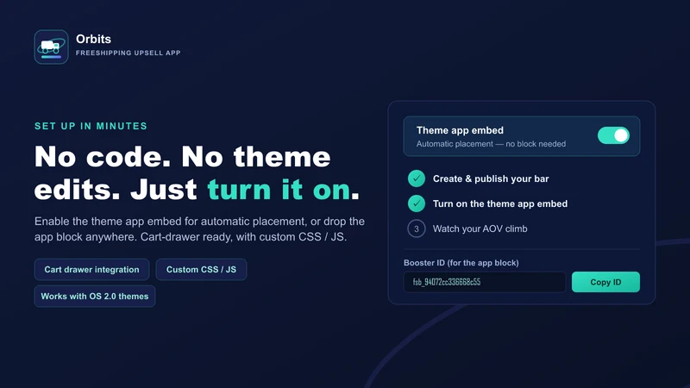Viewport: 690px width, 388px height.
Task: Click the Works with OS 2.0 themes pill
Action: point(95,296)
